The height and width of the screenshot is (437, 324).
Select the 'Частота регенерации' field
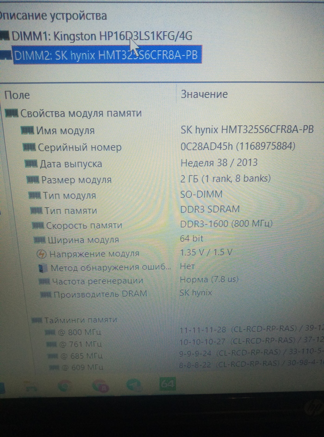(98, 281)
